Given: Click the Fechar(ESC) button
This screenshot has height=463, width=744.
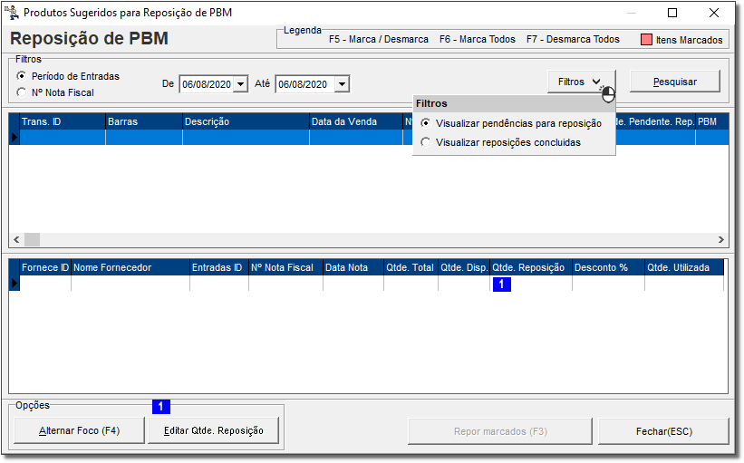Looking at the screenshot, I should pyautogui.click(x=664, y=431).
